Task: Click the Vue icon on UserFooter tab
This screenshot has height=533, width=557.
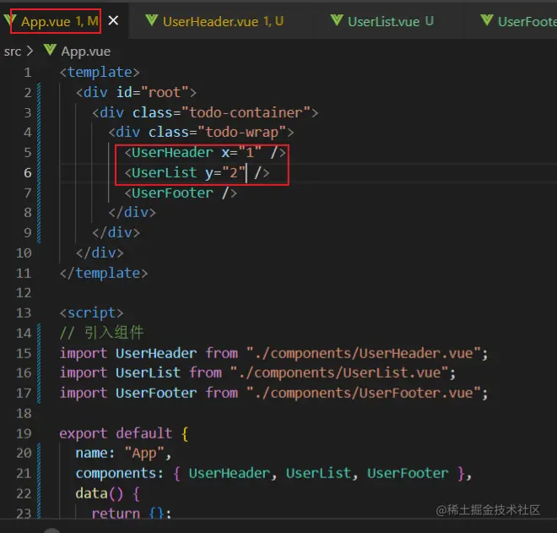Action: tap(487, 20)
